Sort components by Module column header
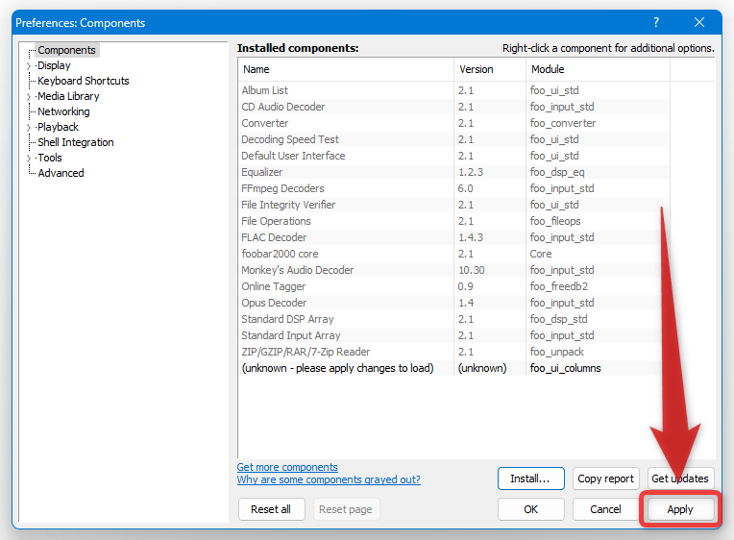 point(598,69)
